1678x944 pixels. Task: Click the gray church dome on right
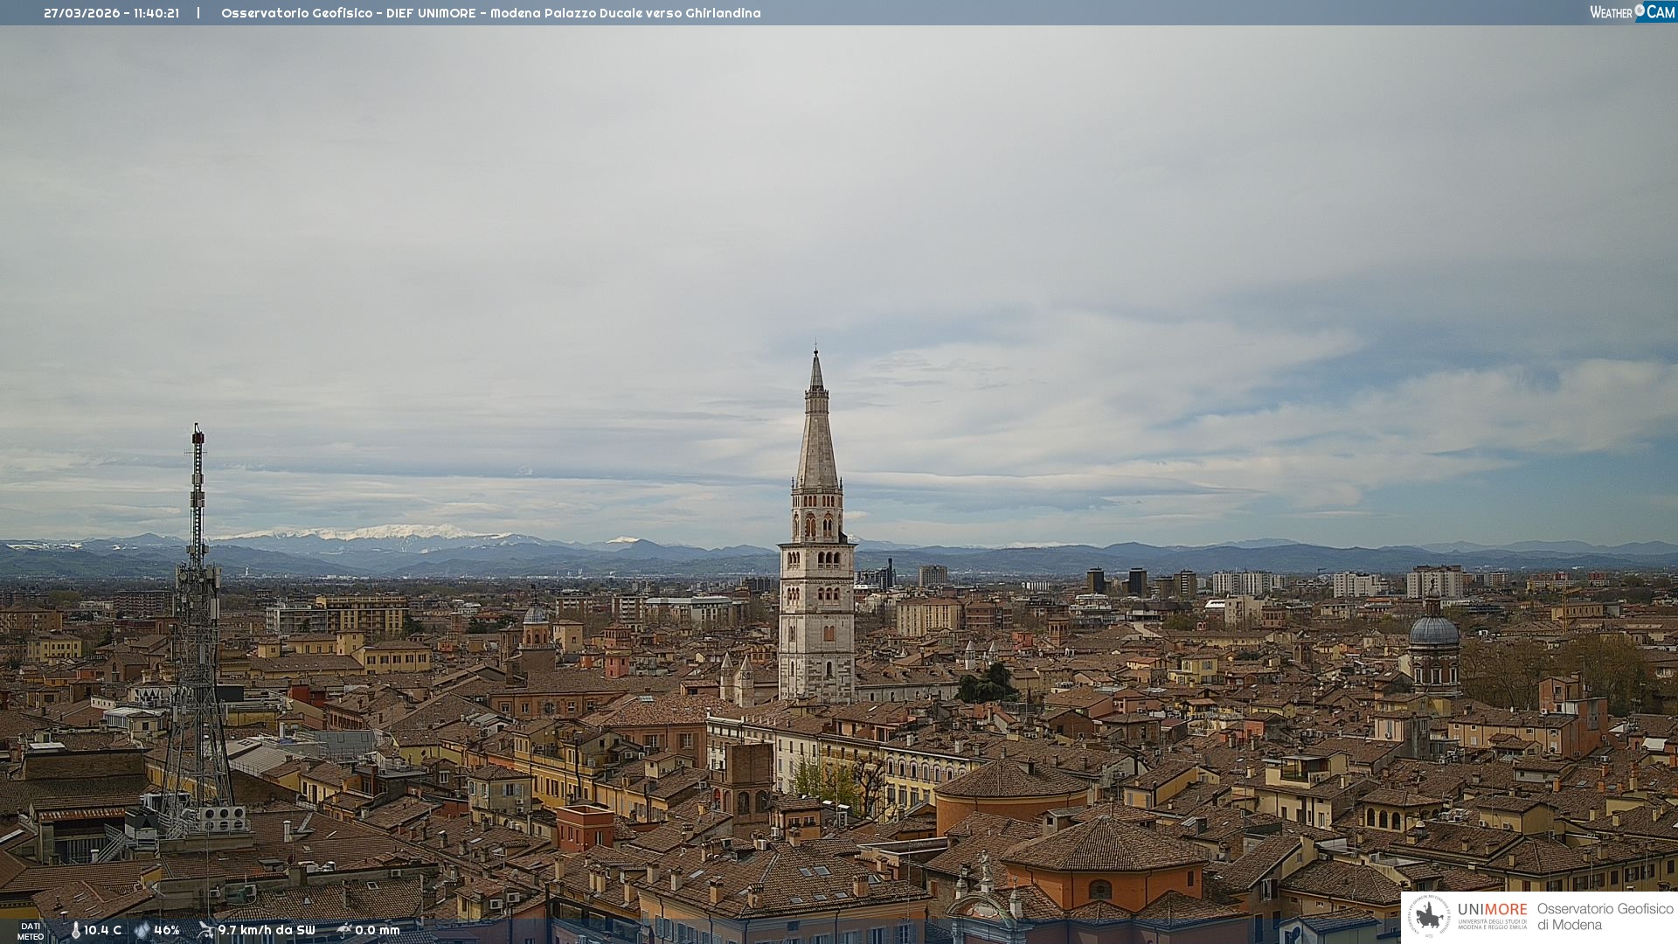pos(1433,631)
